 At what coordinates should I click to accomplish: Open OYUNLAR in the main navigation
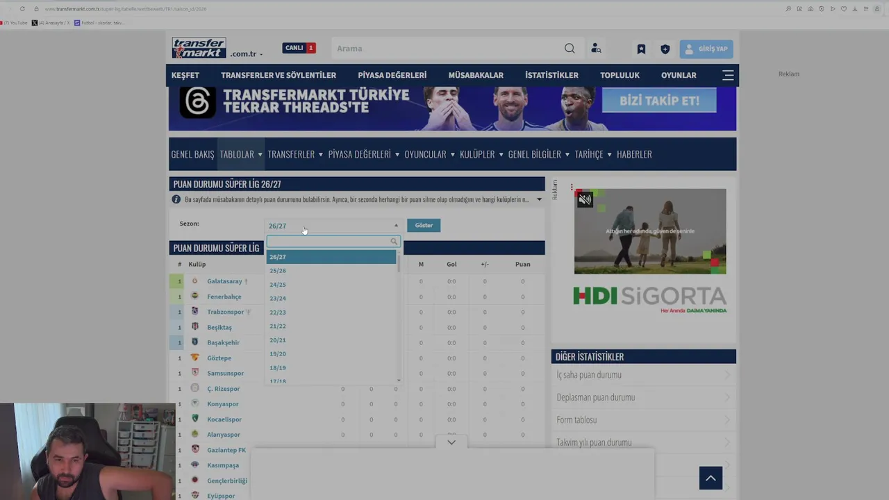tap(679, 75)
